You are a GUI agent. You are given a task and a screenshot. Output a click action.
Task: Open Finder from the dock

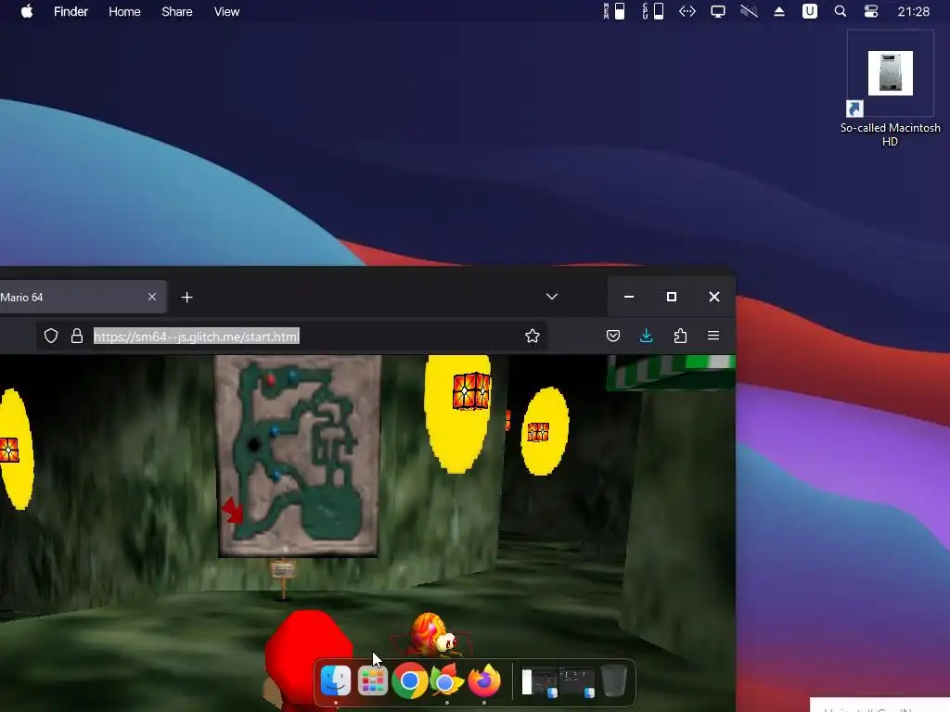click(335, 681)
